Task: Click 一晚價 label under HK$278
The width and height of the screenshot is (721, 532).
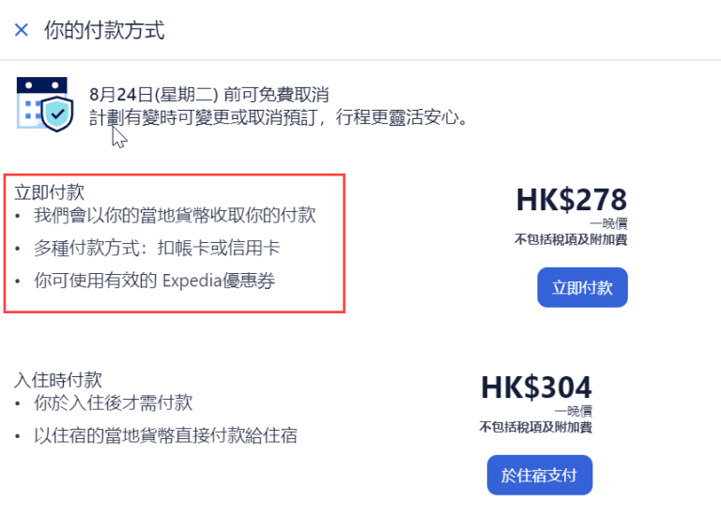Action: click(x=608, y=223)
